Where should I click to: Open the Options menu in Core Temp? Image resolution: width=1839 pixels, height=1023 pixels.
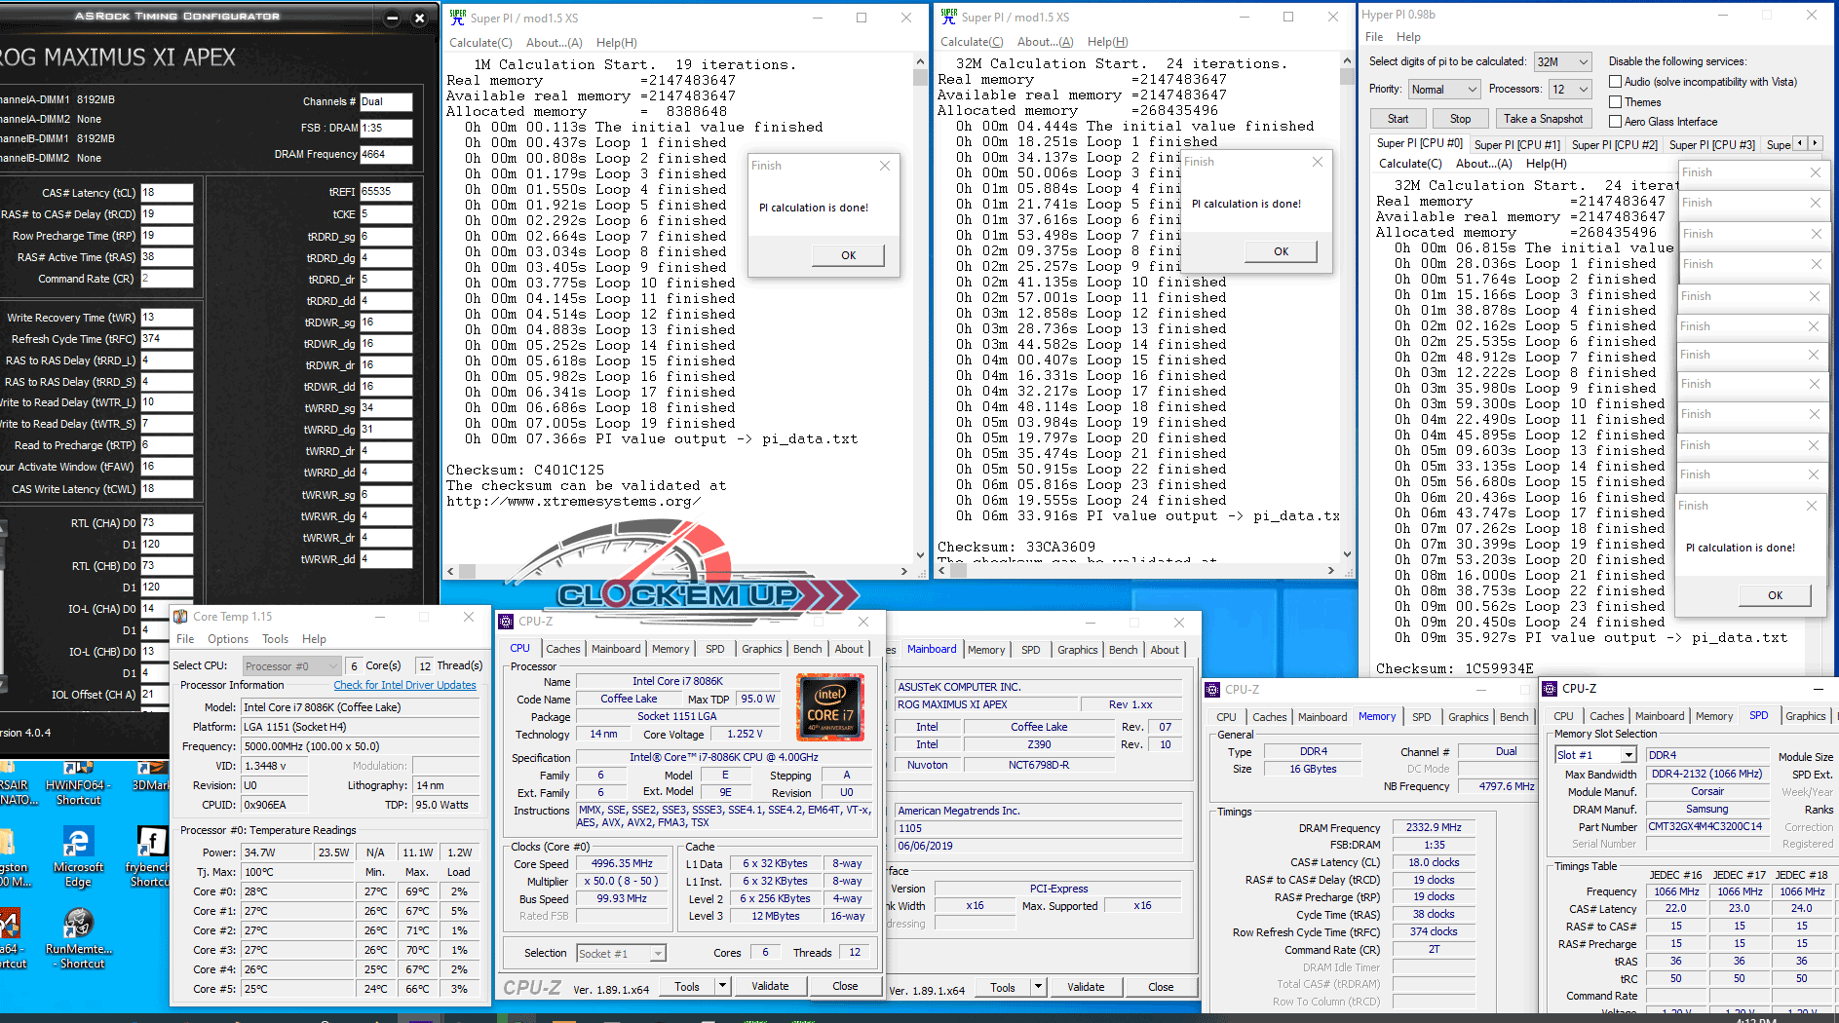tap(227, 639)
